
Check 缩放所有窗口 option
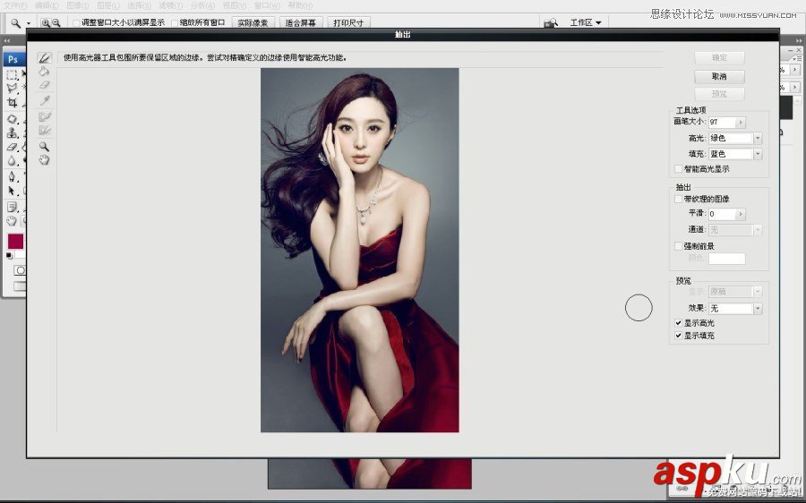[x=175, y=22]
